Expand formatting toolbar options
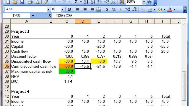The image size is (189, 106). coord(185,10)
